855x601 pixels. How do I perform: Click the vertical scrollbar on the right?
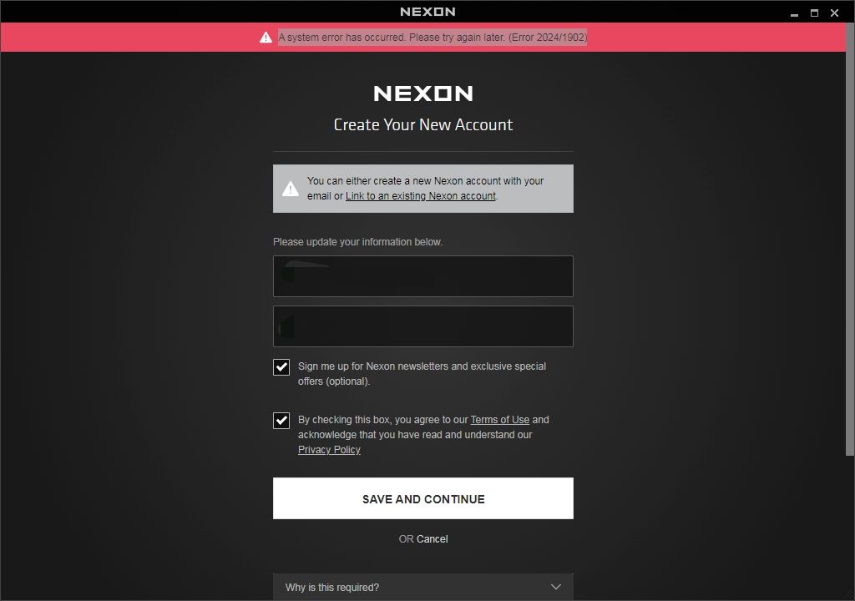tap(850, 250)
